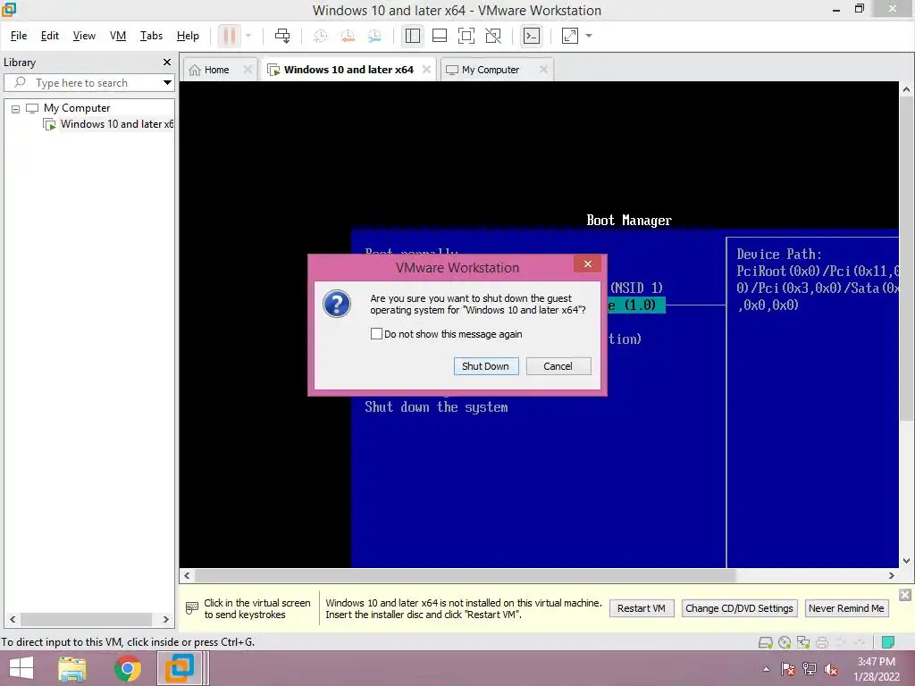Dismiss the install reminder bar
Viewport: 915px width, 686px height.
pos(904,595)
